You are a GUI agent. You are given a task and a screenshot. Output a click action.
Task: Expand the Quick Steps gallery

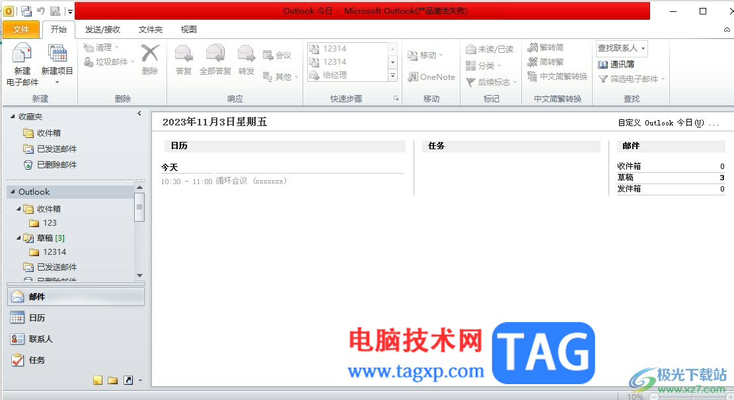point(392,75)
